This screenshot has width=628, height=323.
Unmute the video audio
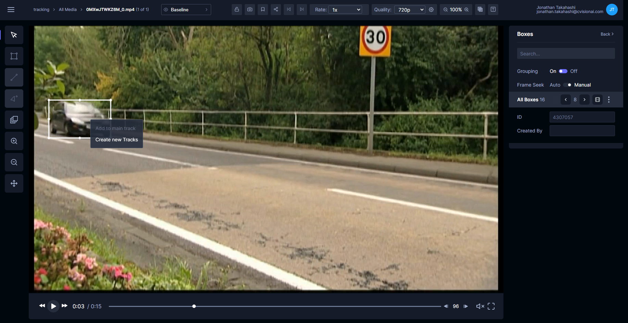point(480,306)
